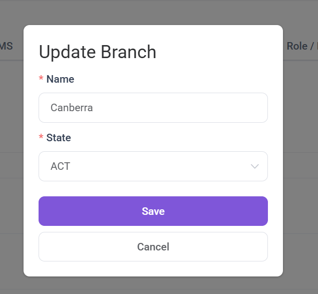Focus the Name input field

click(x=153, y=108)
